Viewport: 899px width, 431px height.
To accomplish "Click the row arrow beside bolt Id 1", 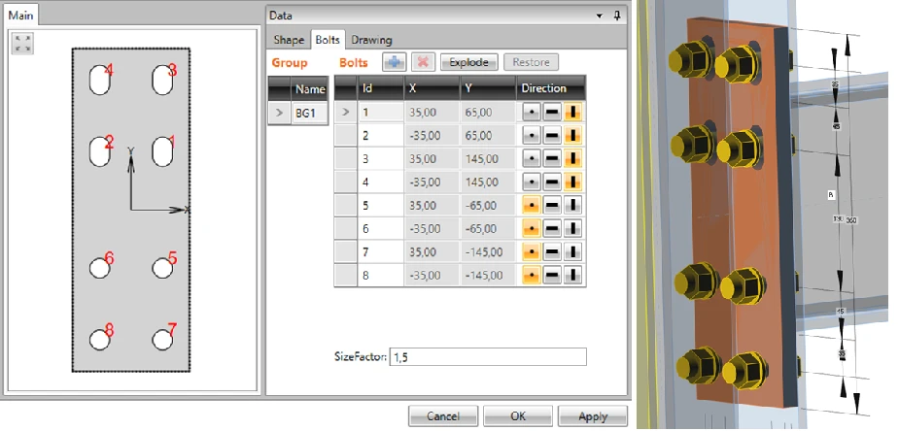I will 346,113.
